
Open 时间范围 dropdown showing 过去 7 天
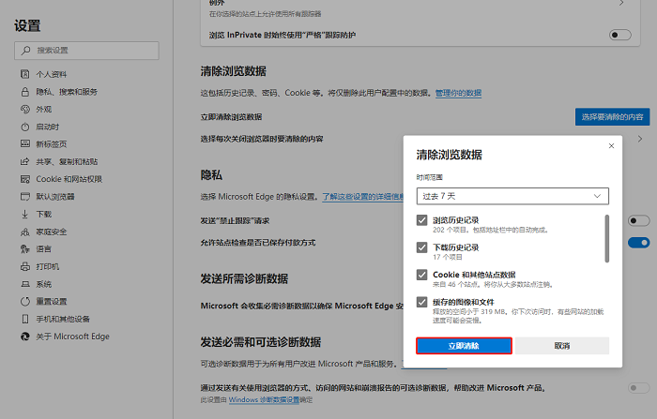[x=512, y=196]
